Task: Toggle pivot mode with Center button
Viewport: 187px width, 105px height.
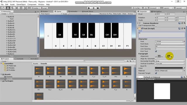Action: tap(35, 8)
